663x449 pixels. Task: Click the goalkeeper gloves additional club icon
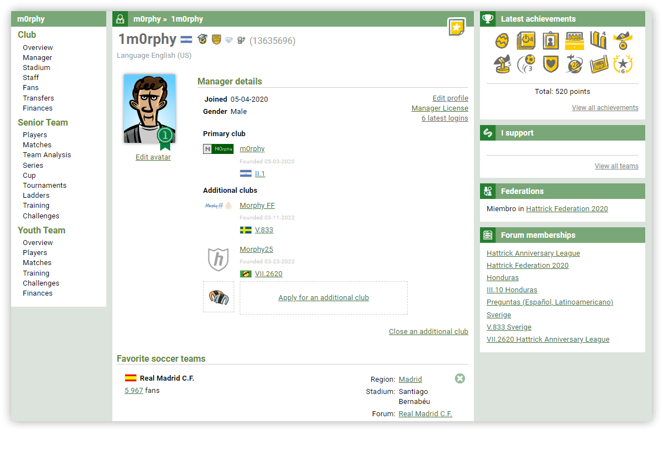tap(219, 297)
